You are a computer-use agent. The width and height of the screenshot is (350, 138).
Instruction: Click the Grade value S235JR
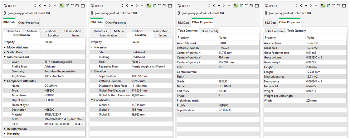point(223,81)
